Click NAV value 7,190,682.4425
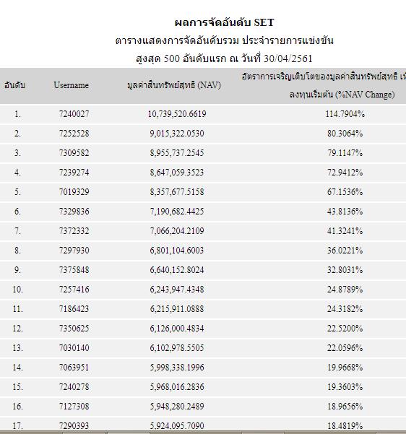This screenshot has height=434, width=406. click(x=177, y=212)
